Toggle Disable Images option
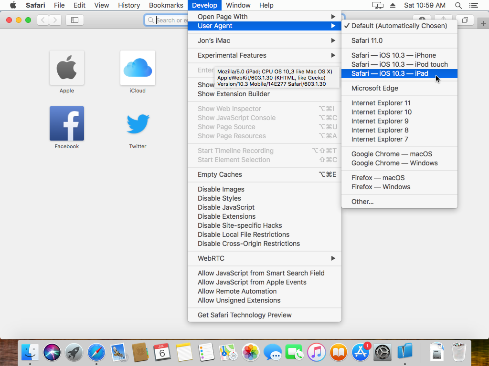 [221, 189]
